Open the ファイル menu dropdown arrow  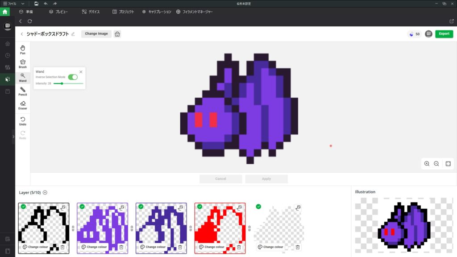pyautogui.click(x=23, y=4)
